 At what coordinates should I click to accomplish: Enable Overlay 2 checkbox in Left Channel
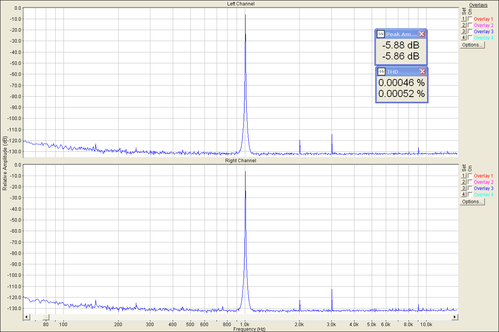coord(470,25)
